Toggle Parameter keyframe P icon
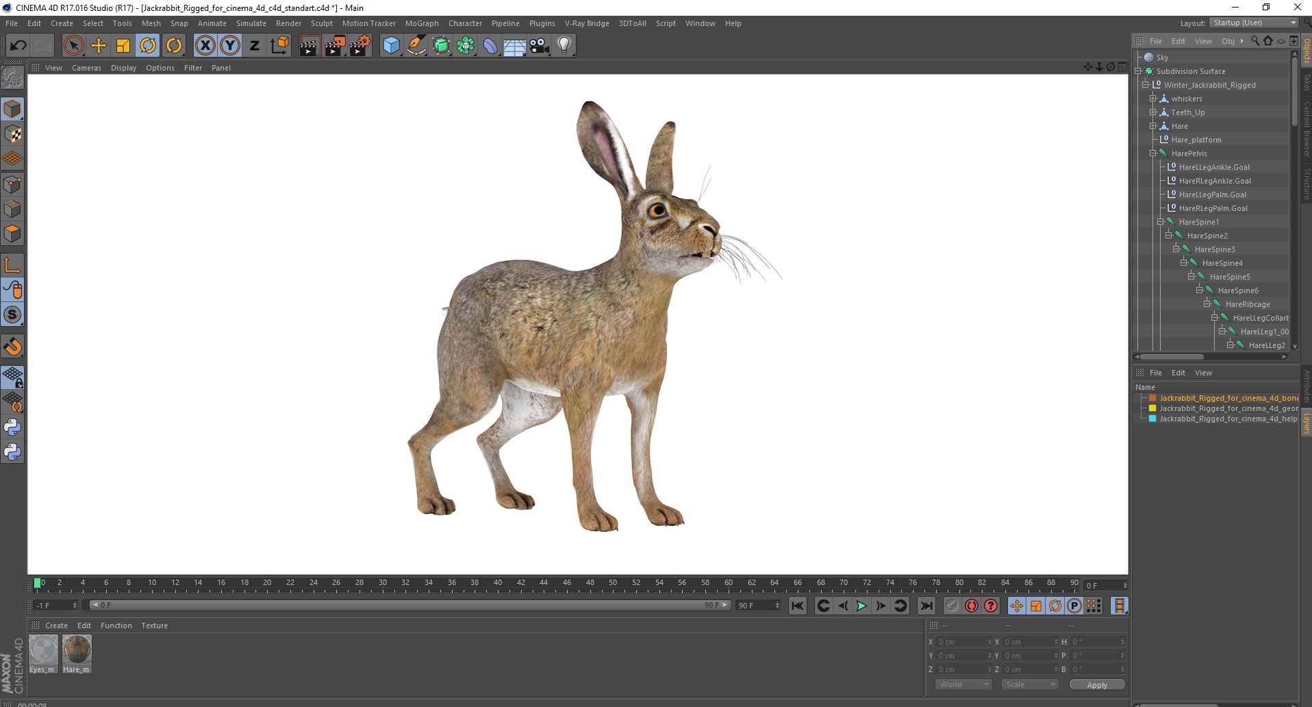This screenshot has width=1312, height=707. click(x=1074, y=606)
